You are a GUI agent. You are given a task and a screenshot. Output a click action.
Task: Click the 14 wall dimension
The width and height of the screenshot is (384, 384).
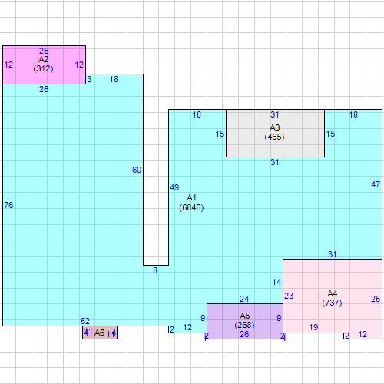(x=276, y=282)
